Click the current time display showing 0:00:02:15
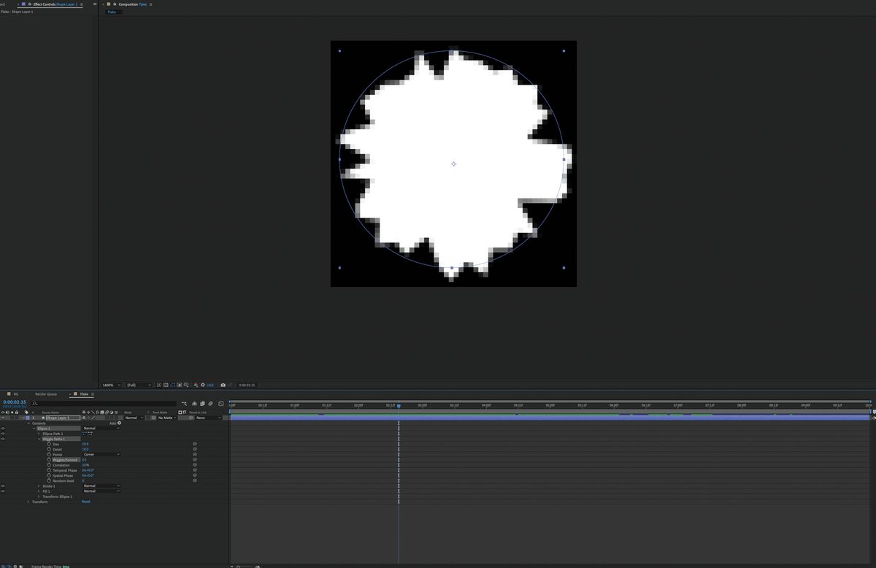The width and height of the screenshot is (876, 568). coord(15,402)
